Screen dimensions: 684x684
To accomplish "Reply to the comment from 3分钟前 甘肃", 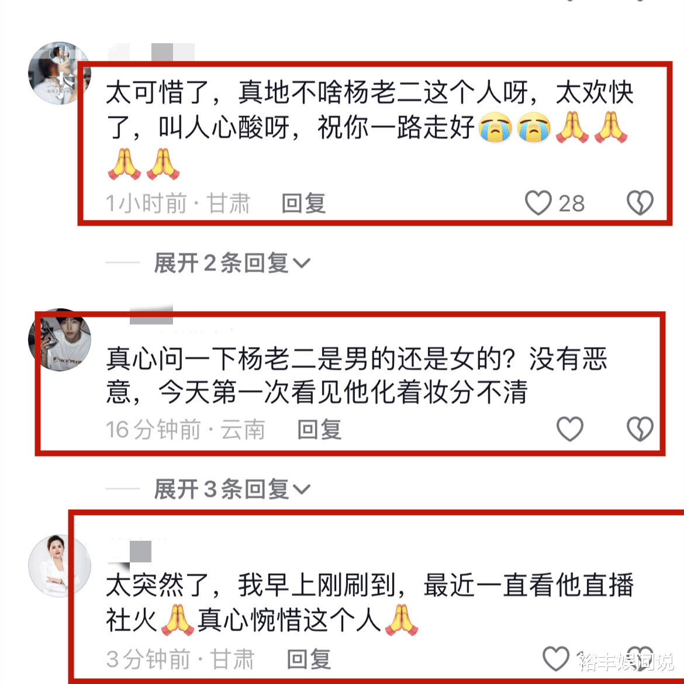I will tap(309, 659).
